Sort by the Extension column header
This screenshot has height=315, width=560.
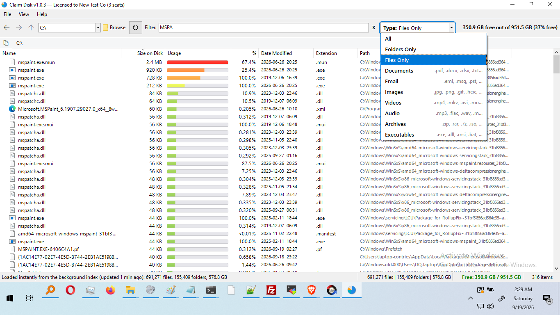pos(335,53)
